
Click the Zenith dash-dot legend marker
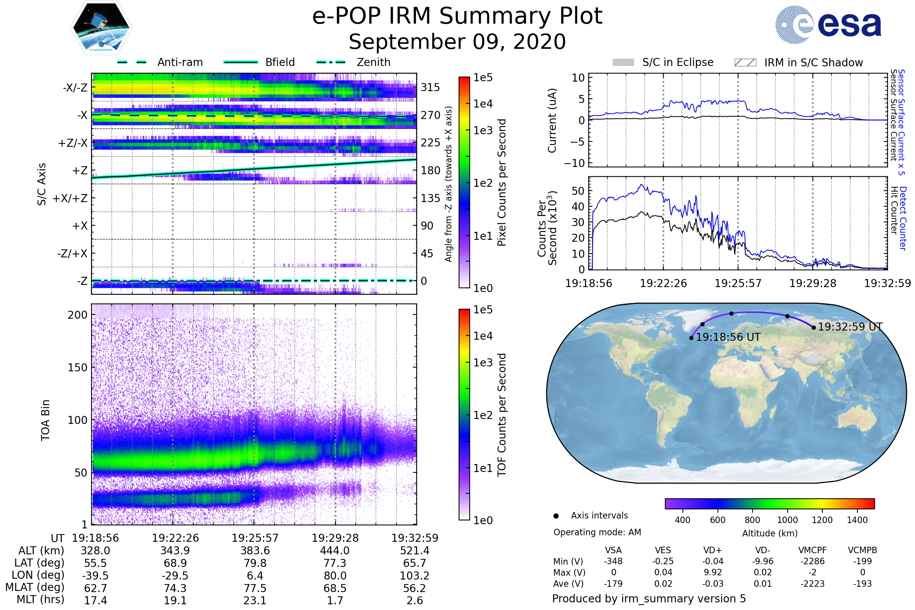click(331, 62)
